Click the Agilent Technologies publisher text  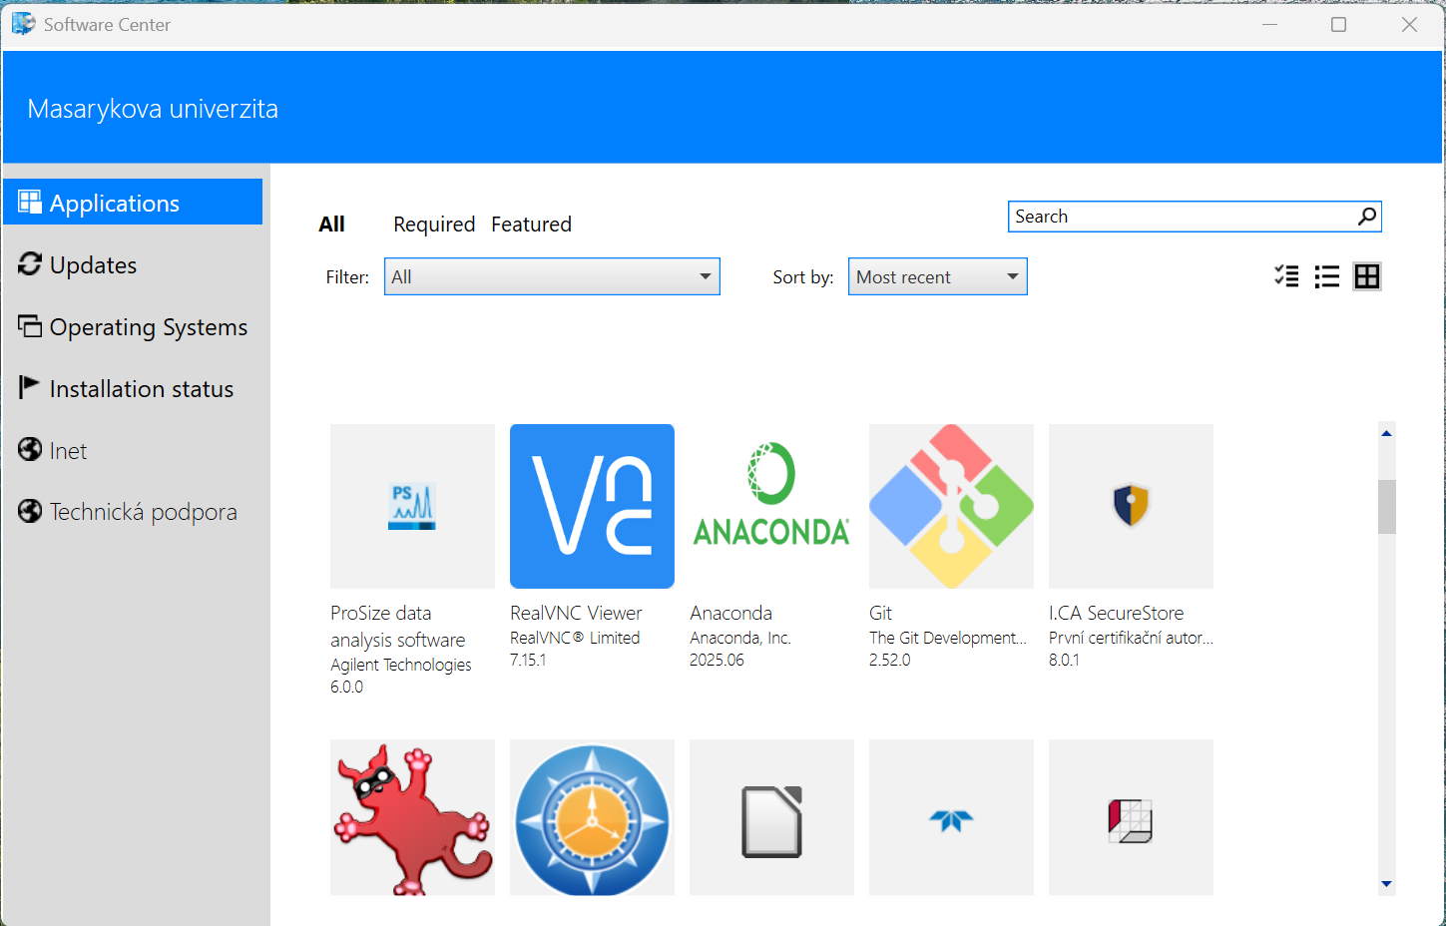coord(401,665)
